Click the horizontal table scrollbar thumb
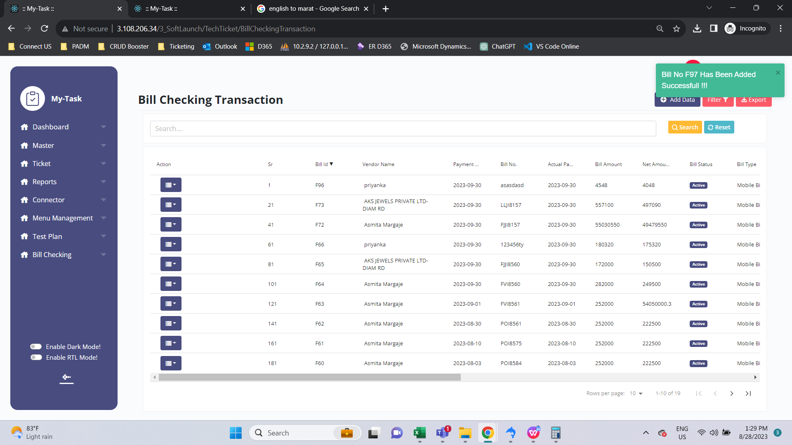The height and width of the screenshot is (445, 792). (309, 377)
